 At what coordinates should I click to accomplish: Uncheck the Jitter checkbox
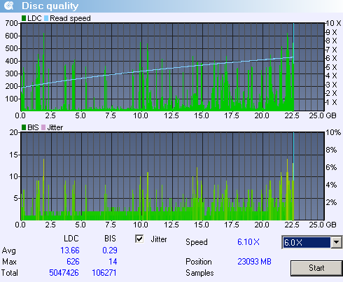tap(139, 239)
